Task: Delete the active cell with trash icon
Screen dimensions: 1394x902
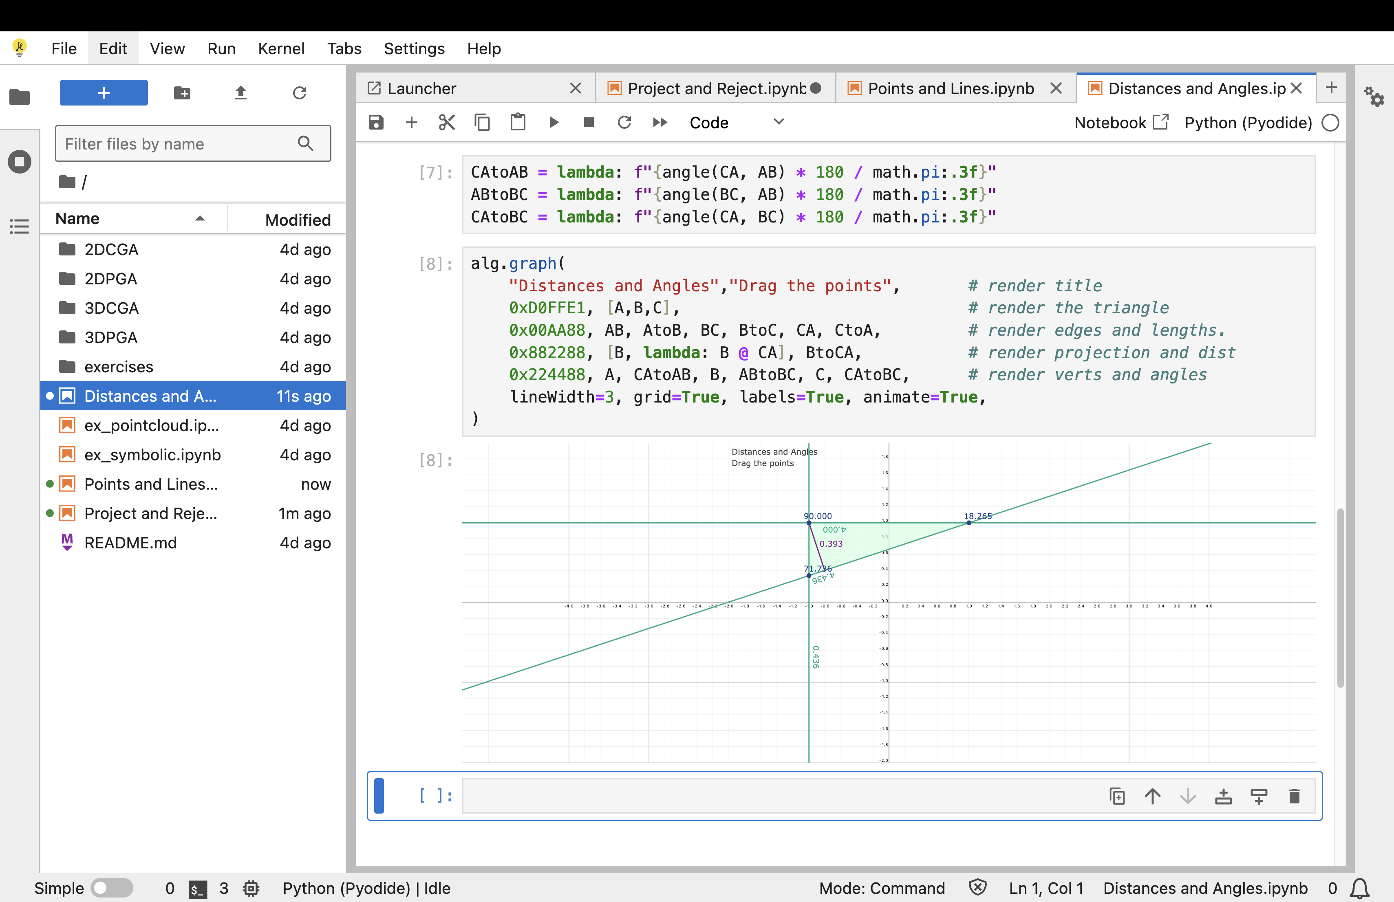Action: click(x=1294, y=796)
